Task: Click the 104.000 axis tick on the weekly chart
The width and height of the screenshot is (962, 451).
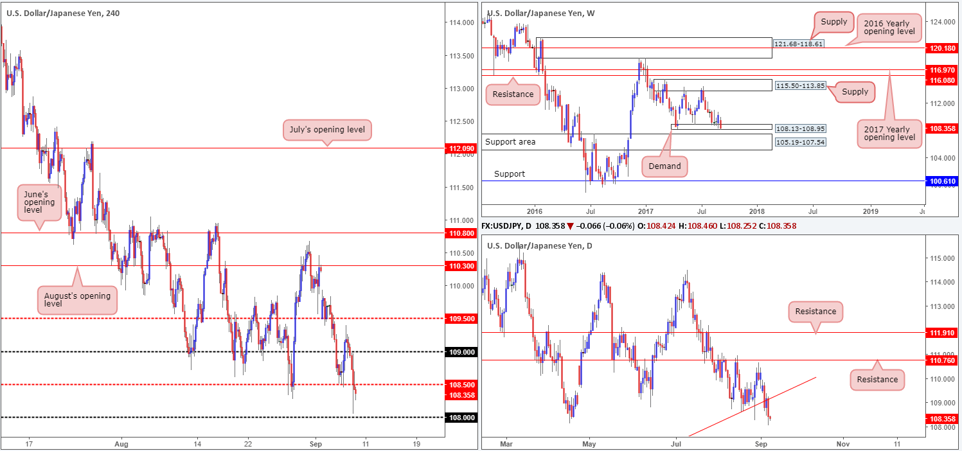Action: pos(941,158)
